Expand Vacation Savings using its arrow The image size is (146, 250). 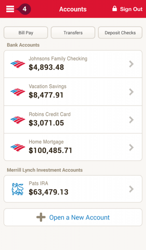tap(131, 92)
